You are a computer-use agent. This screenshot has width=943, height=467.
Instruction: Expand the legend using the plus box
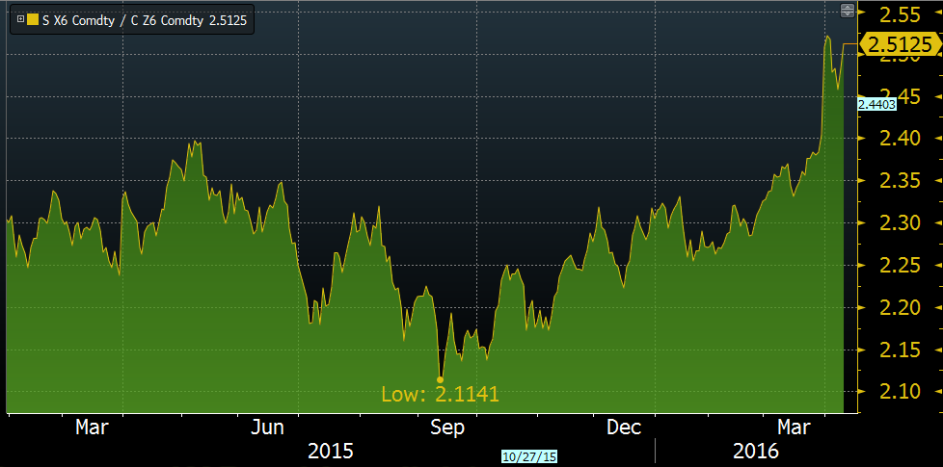pyautogui.click(x=20, y=19)
